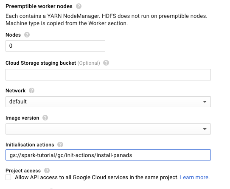Open help icon beside Preemptible worker nodes
This screenshot has width=230, height=189.
click(79, 6)
